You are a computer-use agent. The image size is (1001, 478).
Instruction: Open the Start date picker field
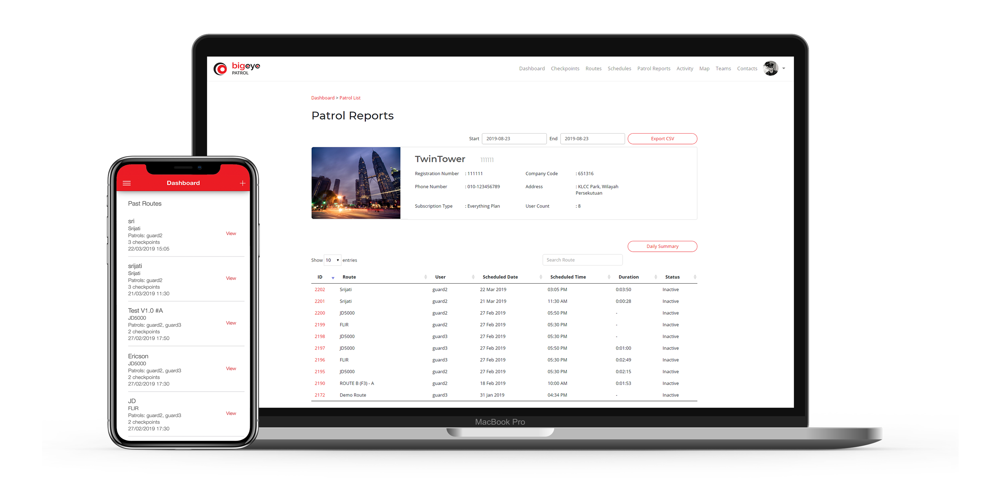pyautogui.click(x=514, y=138)
